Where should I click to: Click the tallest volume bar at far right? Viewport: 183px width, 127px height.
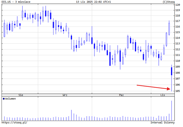click(x=172, y=110)
